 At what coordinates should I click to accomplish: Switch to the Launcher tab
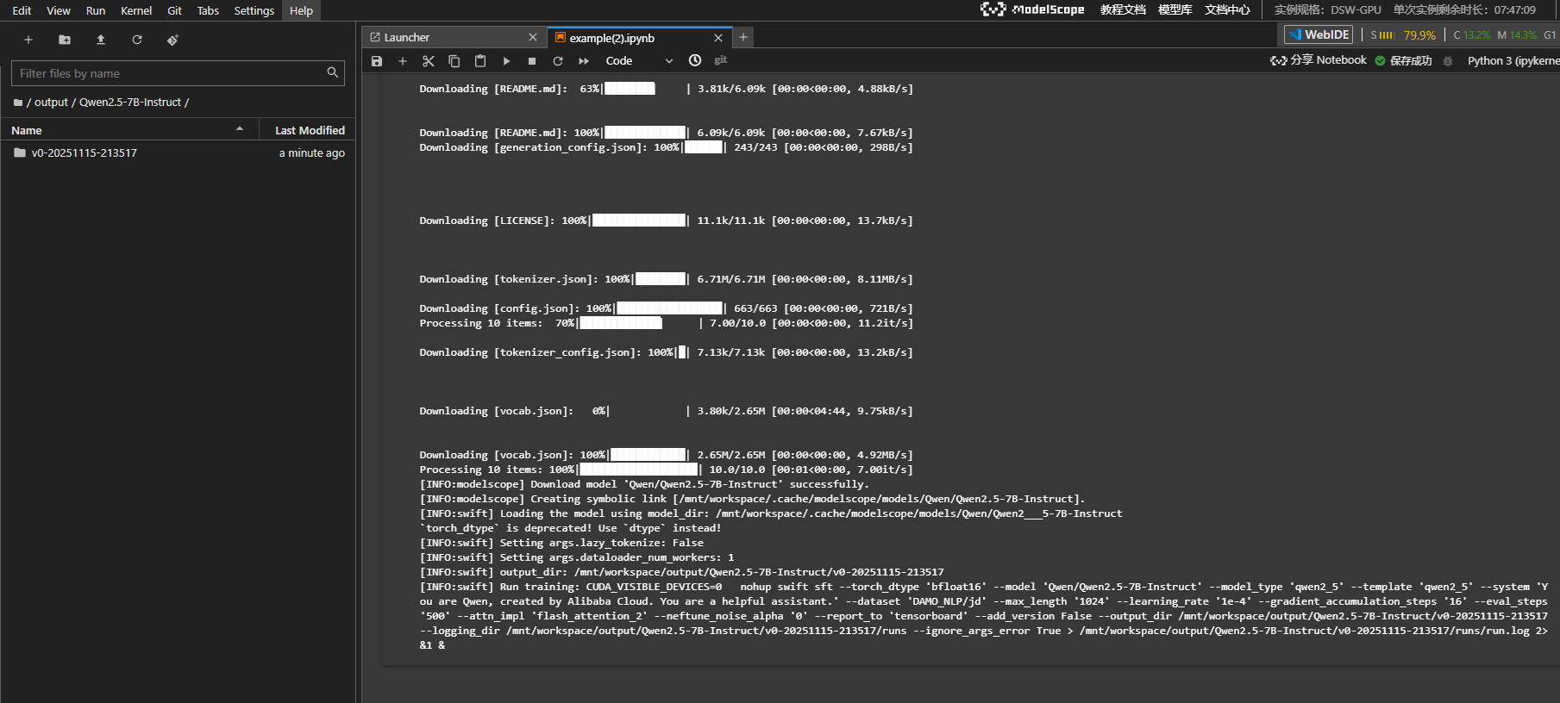click(454, 37)
